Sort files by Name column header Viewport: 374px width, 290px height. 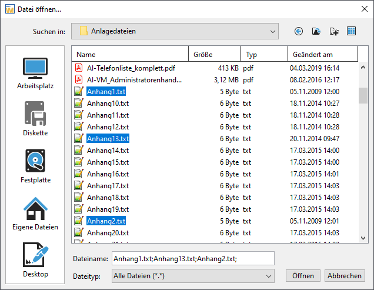tap(130, 55)
